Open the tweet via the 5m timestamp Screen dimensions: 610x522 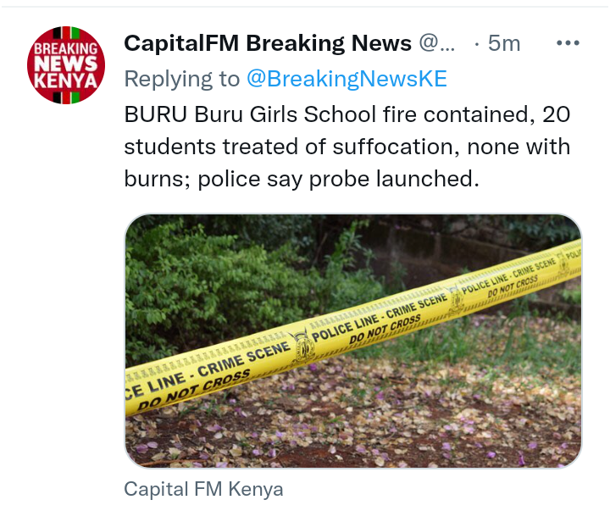(x=504, y=42)
